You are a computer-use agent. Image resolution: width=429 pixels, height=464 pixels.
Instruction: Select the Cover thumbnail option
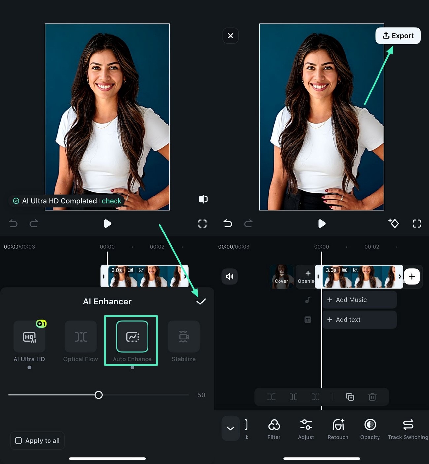(x=281, y=276)
